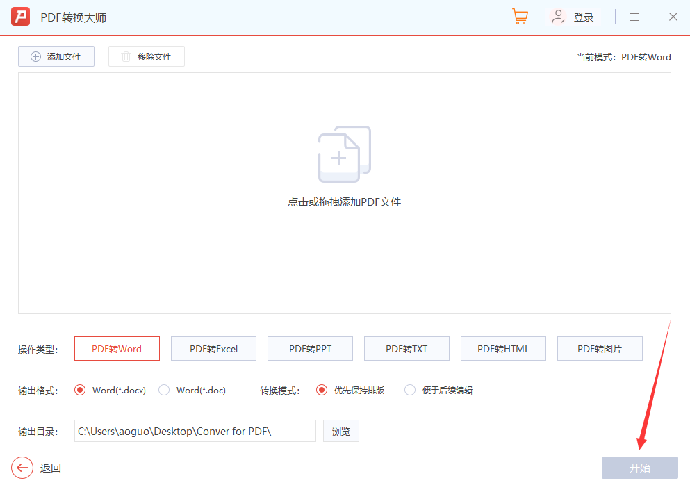This screenshot has height=483, width=690.
Task: Click the PDF转换大师 app logo
Action: click(x=21, y=17)
